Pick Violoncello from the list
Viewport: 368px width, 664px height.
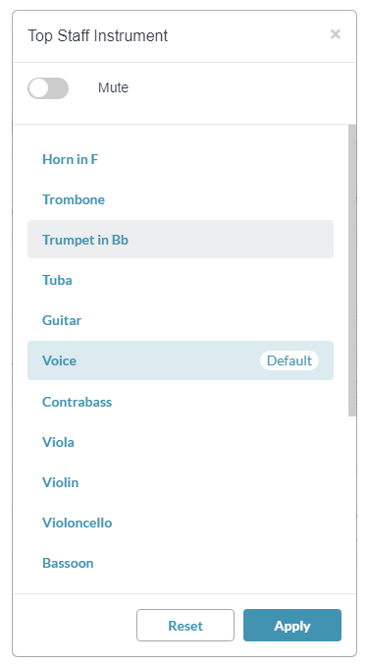tap(181, 523)
